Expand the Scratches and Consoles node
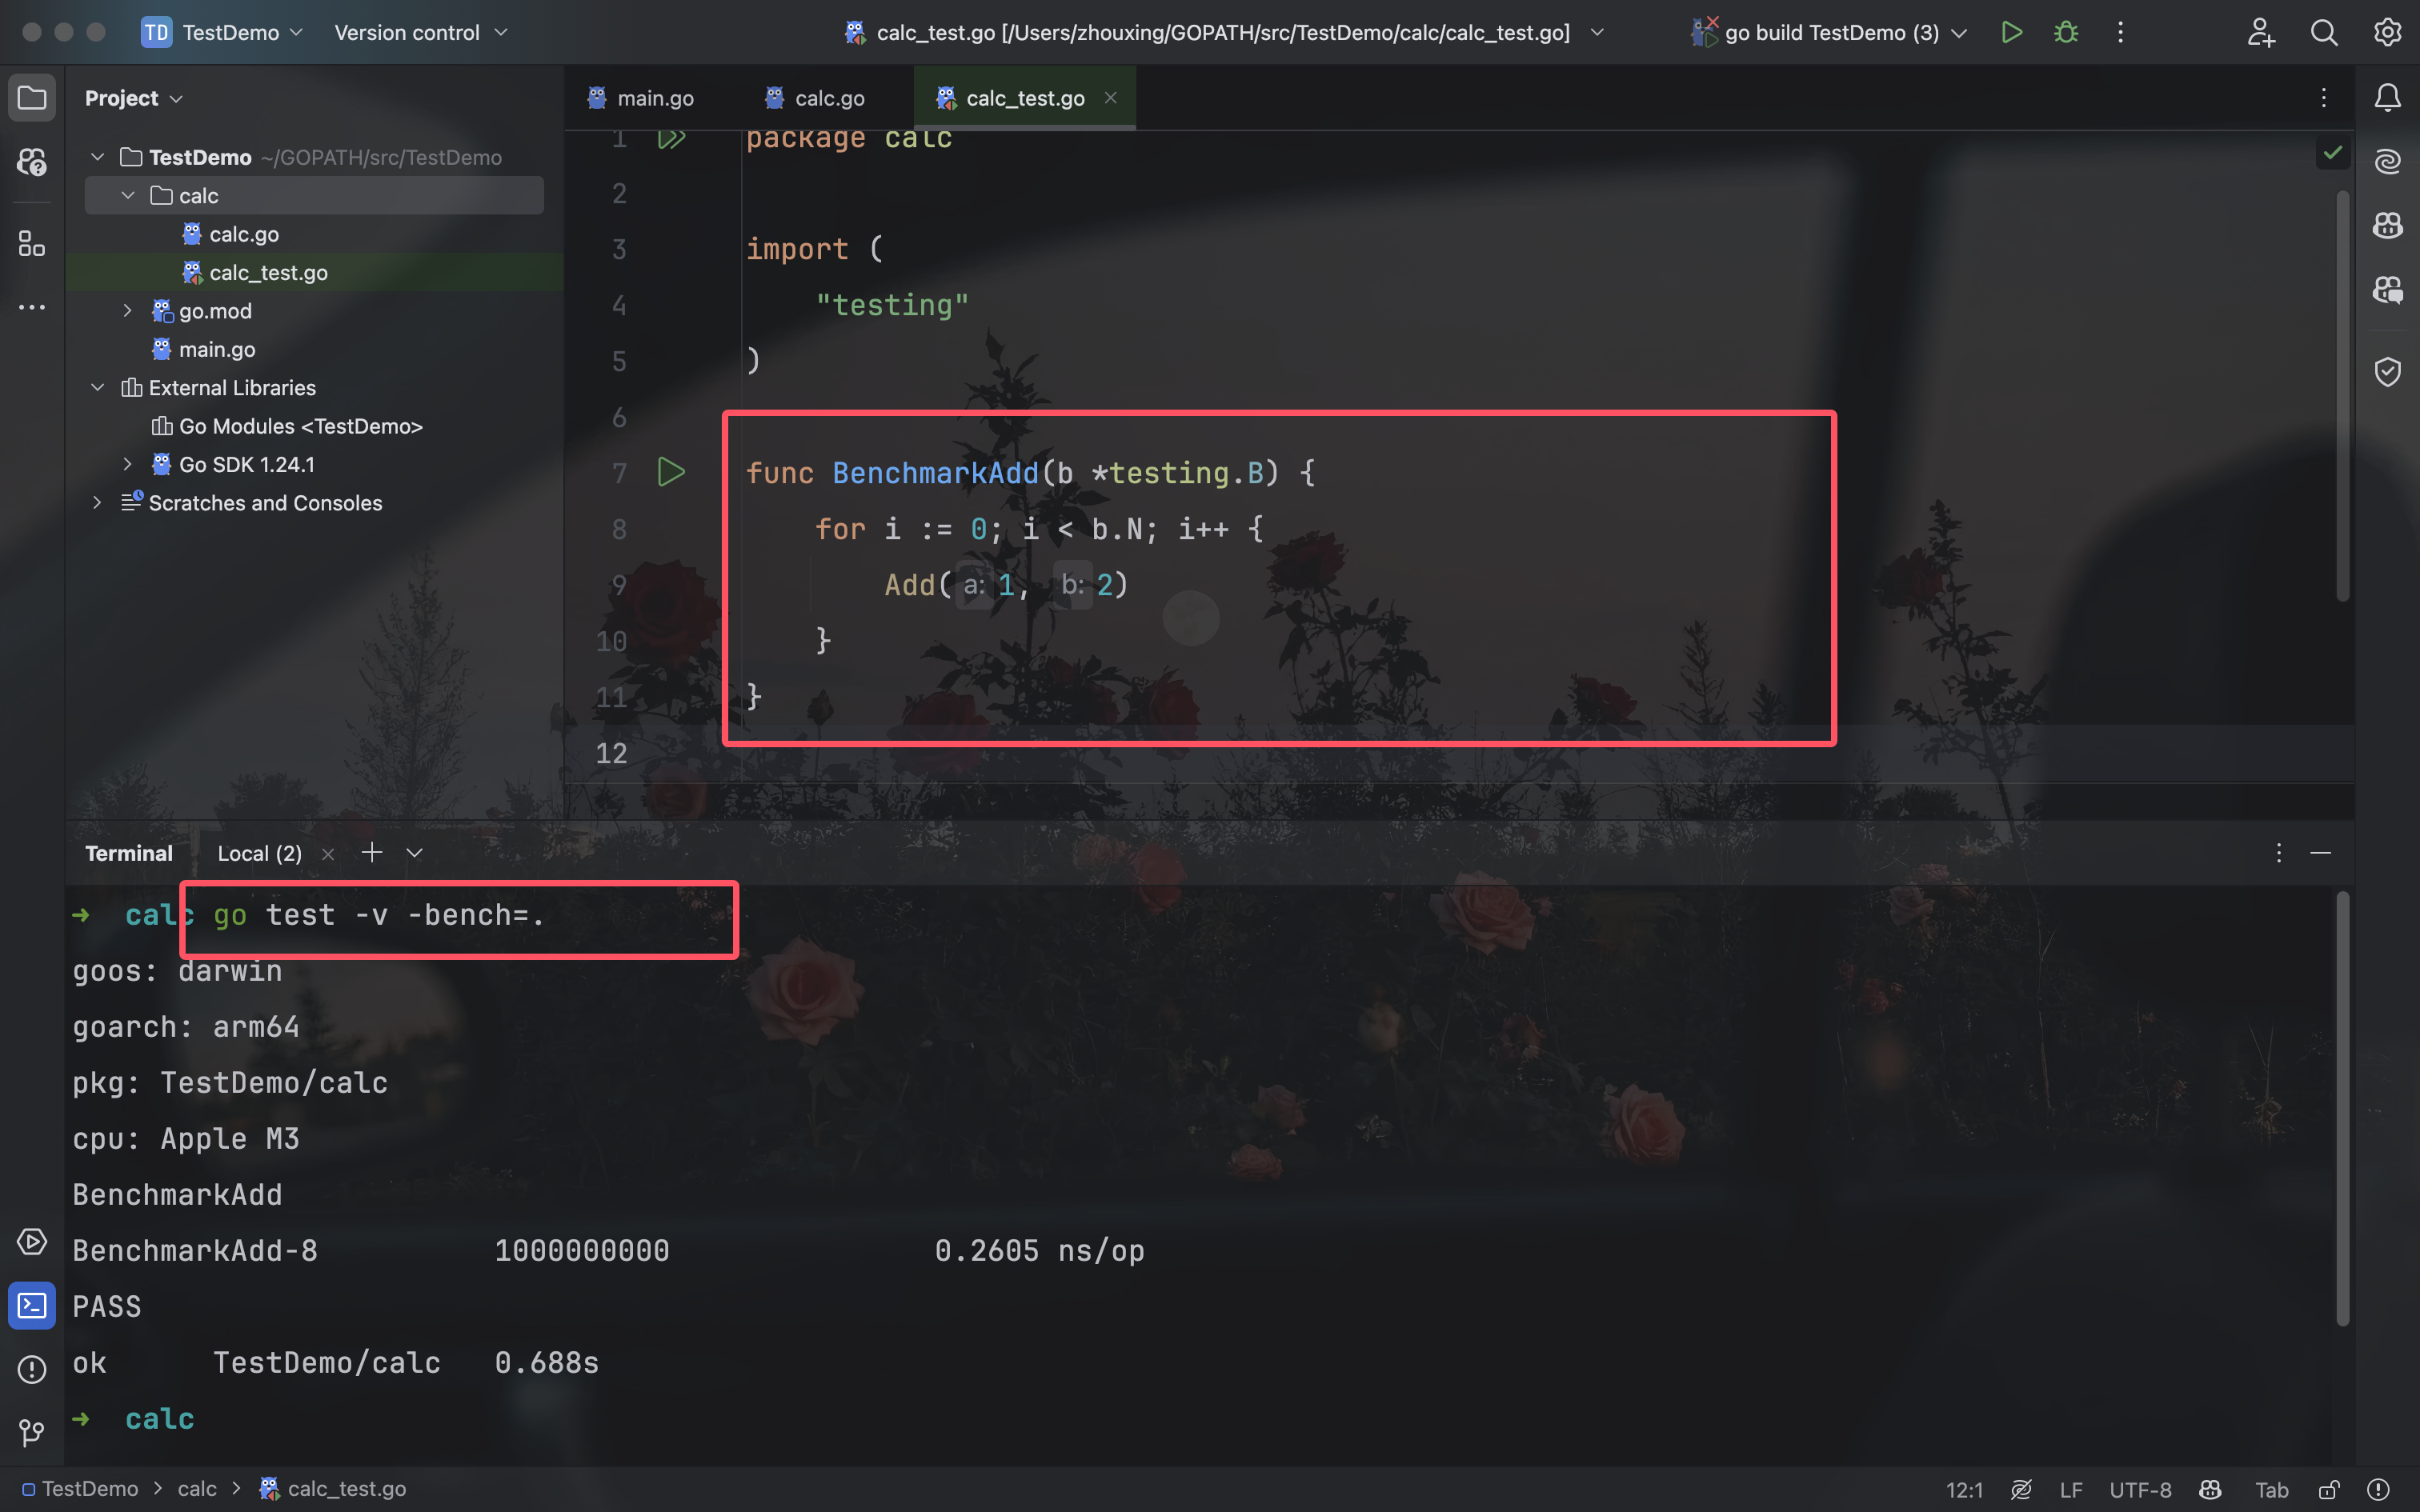2420x1512 pixels. coord(97,503)
